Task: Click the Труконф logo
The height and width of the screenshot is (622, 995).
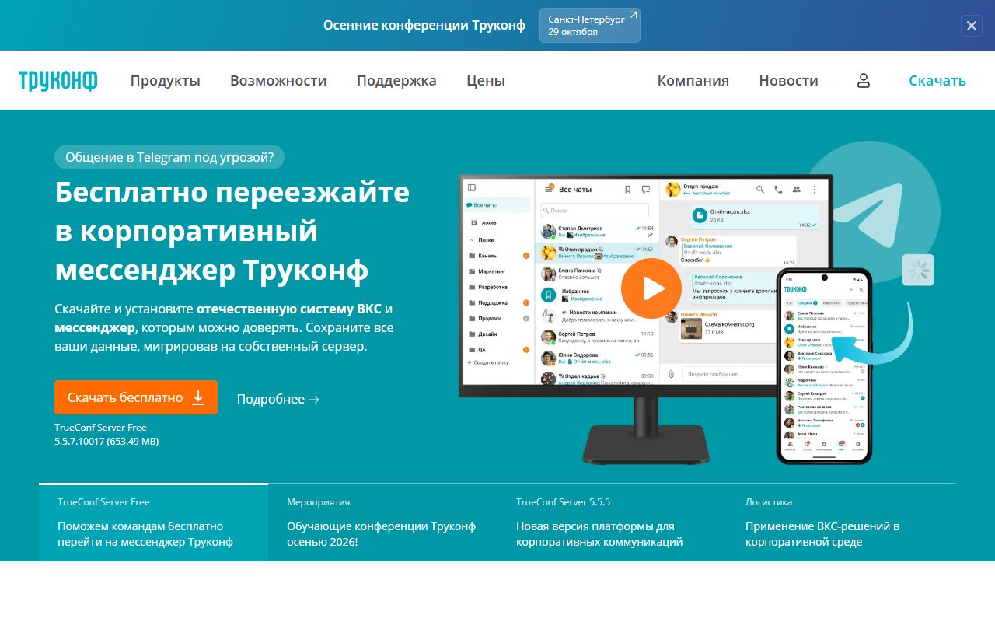Action: pyautogui.click(x=58, y=81)
